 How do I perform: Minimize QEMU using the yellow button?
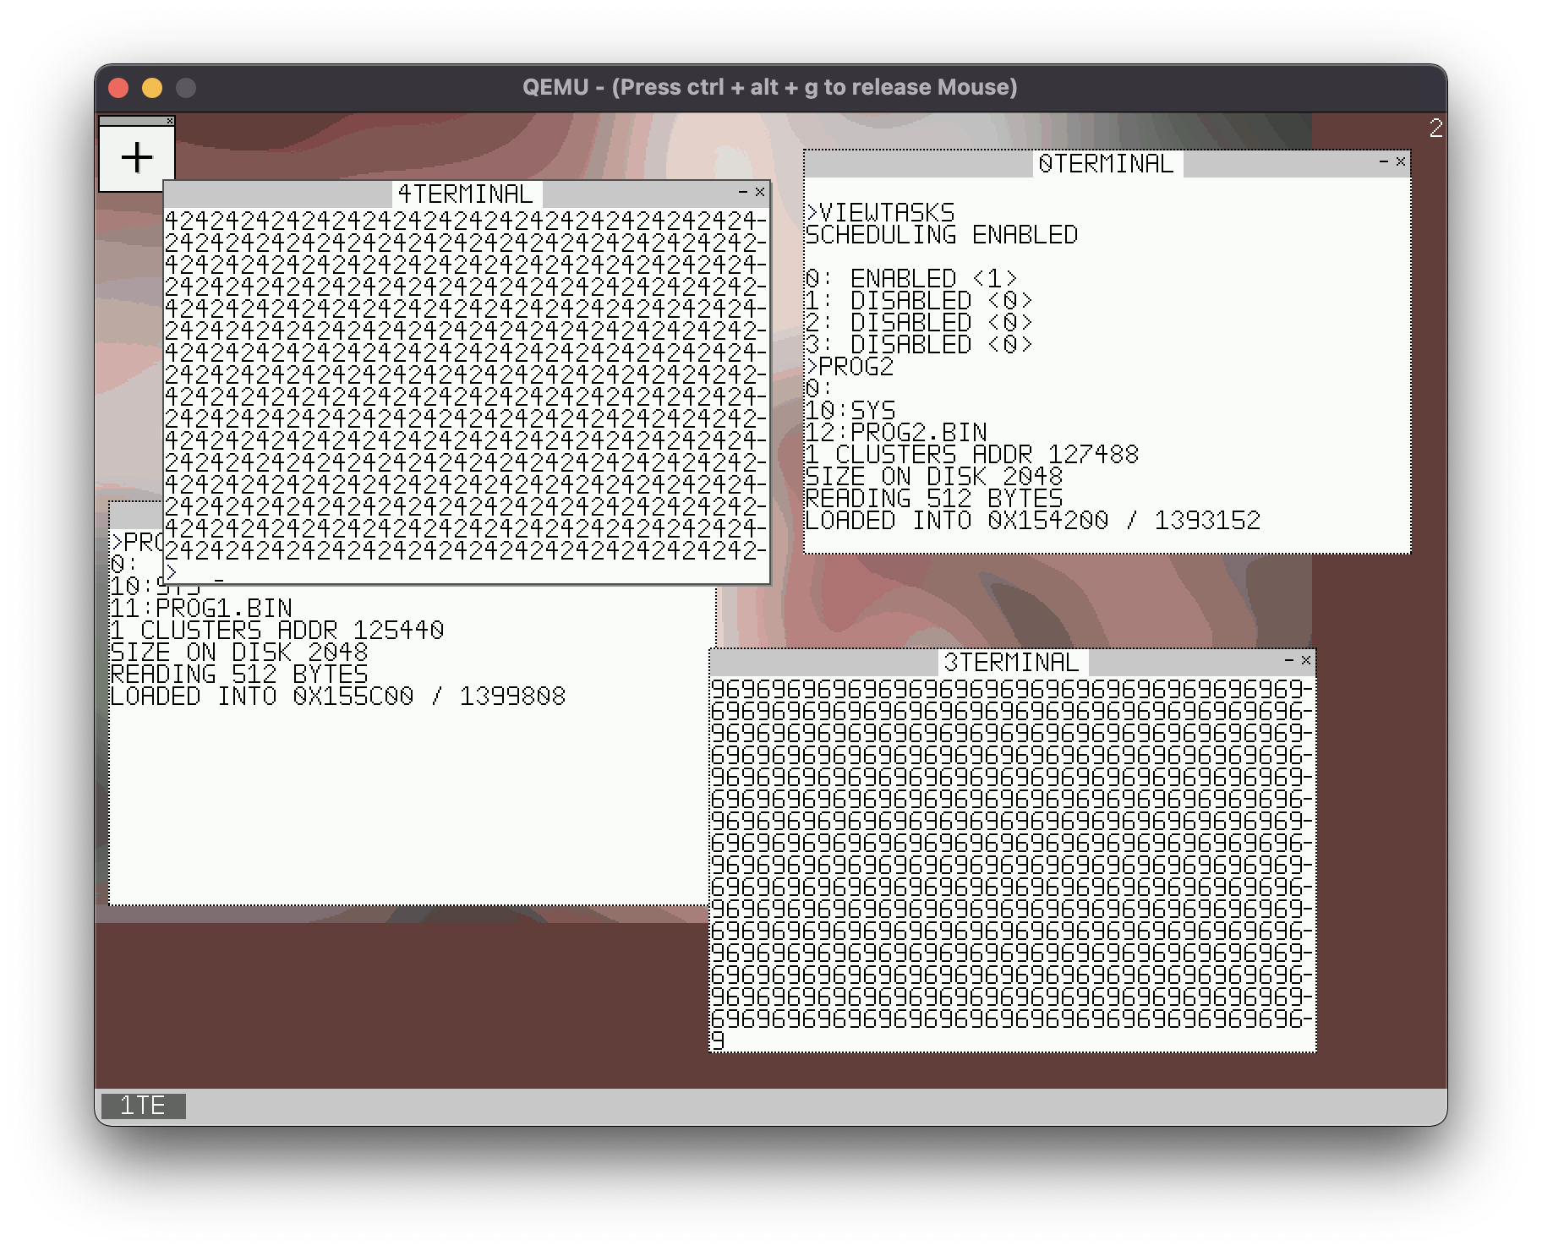click(x=152, y=88)
